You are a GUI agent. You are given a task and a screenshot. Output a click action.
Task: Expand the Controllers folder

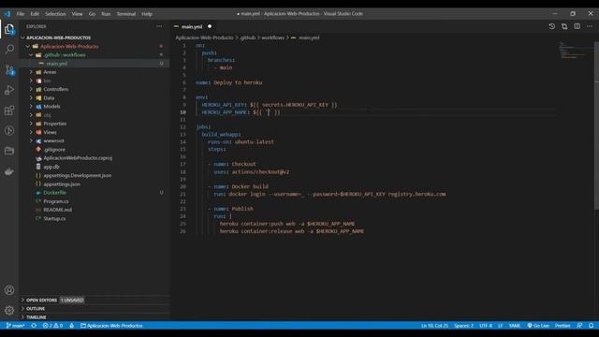click(31, 89)
